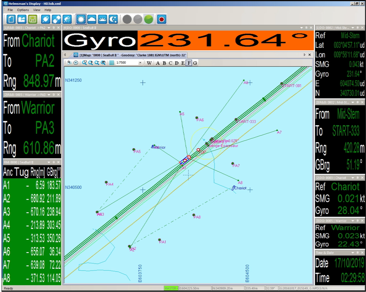Click the first gray status circle
Viewport: 366px width, 292px height.
(x=127, y=19)
